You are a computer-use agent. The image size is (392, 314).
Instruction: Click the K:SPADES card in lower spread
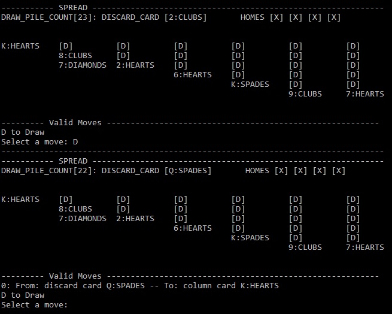tap(250, 238)
